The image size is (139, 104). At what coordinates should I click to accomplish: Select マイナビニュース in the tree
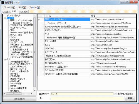click(16, 42)
